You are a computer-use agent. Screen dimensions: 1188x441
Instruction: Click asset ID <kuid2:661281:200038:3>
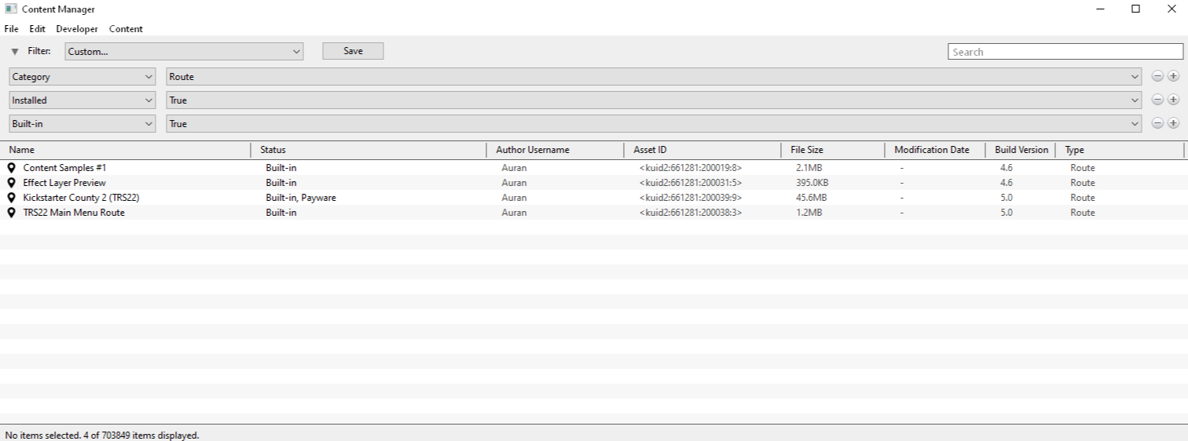coord(691,213)
